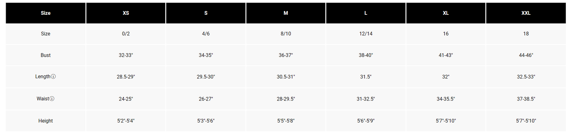Click the 34-35.5" waist value
The image size is (572, 137).
pos(446,99)
